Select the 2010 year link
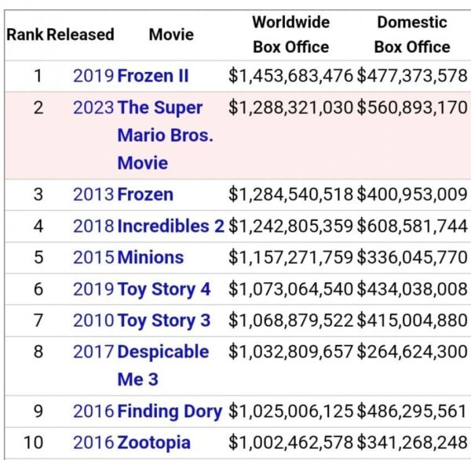This screenshot has width=471, height=460. click(93, 320)
